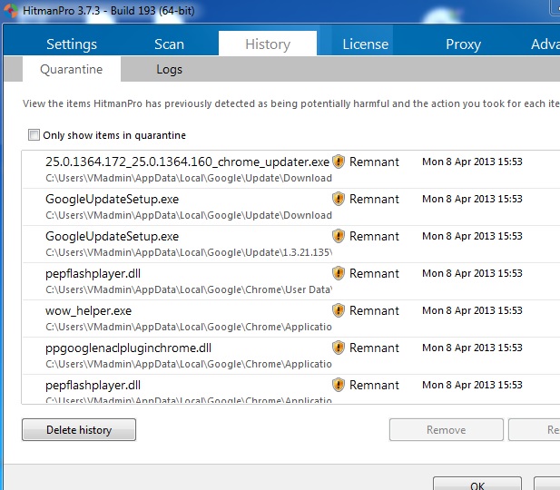Click shield icon on GoogleUpdateSetup.exe Download row
This screenshot has height=490, width=560.
[339, 199]
